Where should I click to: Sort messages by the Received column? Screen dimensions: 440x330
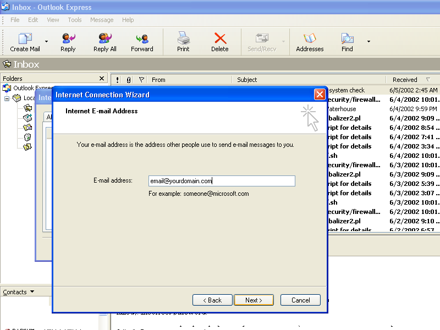pyautogui.click(x=413, y=80)
